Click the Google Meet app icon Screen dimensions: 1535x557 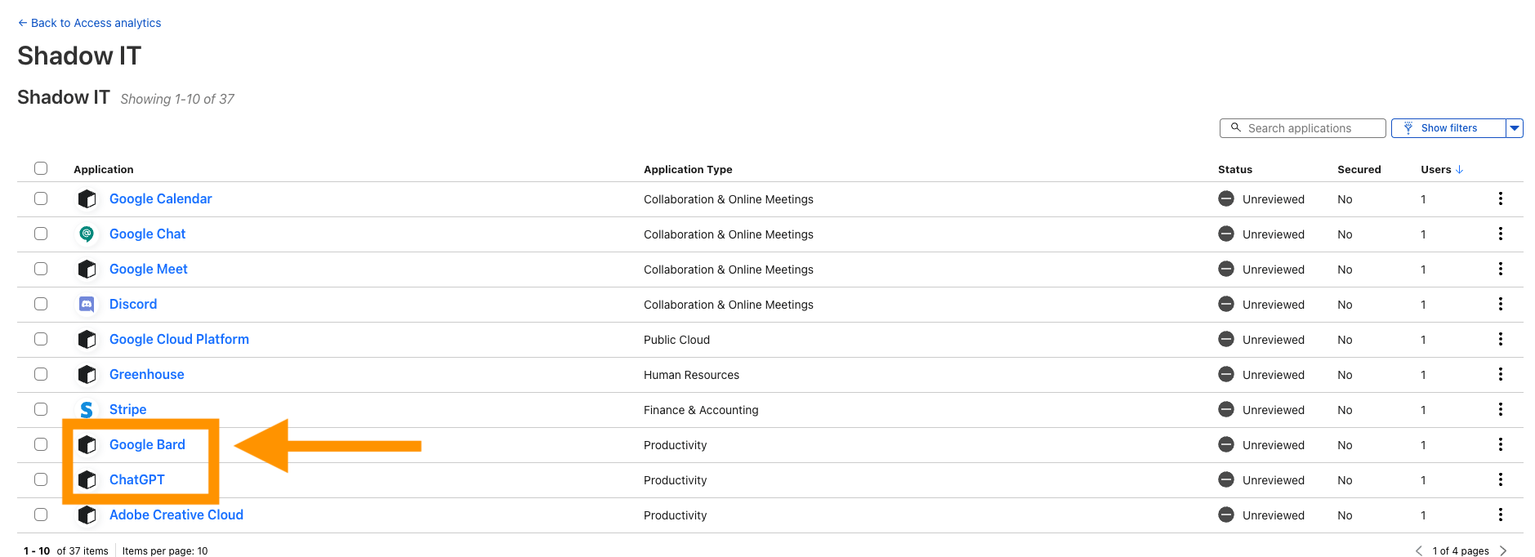click(87, 269)
